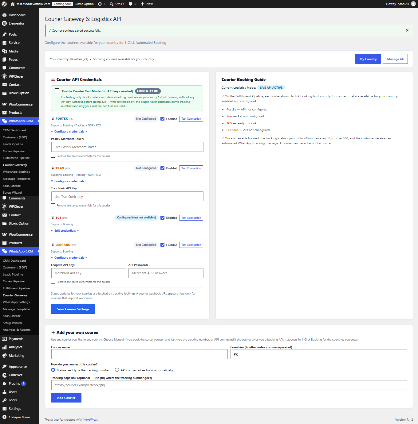Open the WordPress footer link
Screen dimensions: 418x424
pos(90,420)
